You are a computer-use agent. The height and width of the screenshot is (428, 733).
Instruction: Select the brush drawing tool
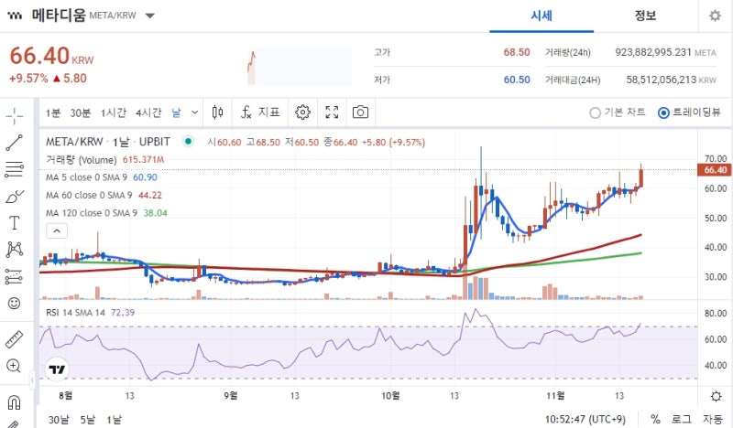(15, 197)
